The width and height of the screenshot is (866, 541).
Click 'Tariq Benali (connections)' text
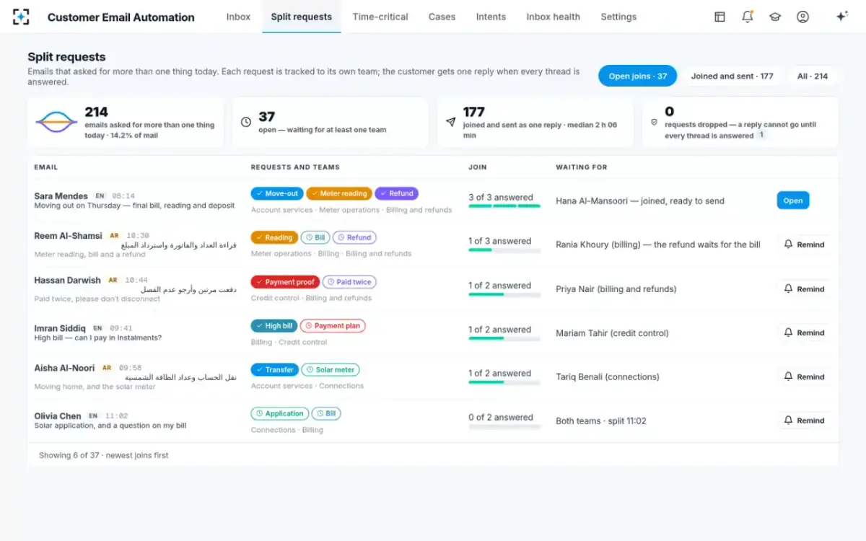click(608, 377)
